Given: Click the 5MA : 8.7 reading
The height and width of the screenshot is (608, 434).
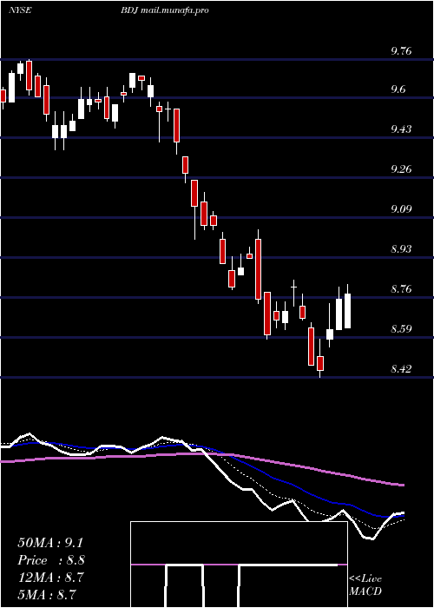Looking at the screenshot, I should [47, 595].
